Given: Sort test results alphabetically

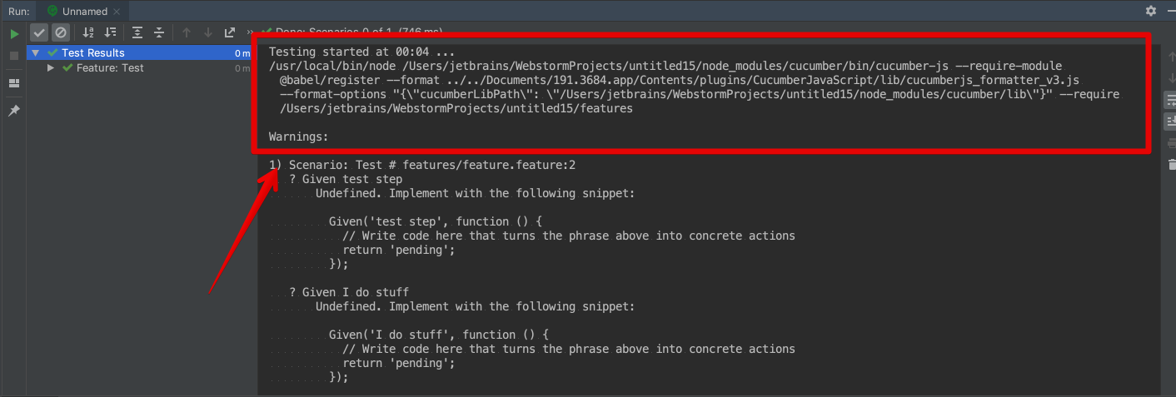Looking at the screenshot, I should point(89,32).
